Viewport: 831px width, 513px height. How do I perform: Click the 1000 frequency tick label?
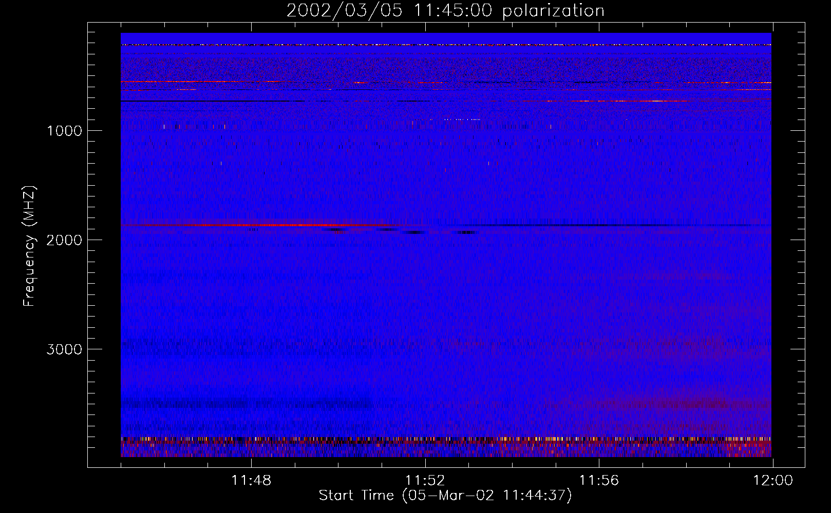(x=65, y=131)
